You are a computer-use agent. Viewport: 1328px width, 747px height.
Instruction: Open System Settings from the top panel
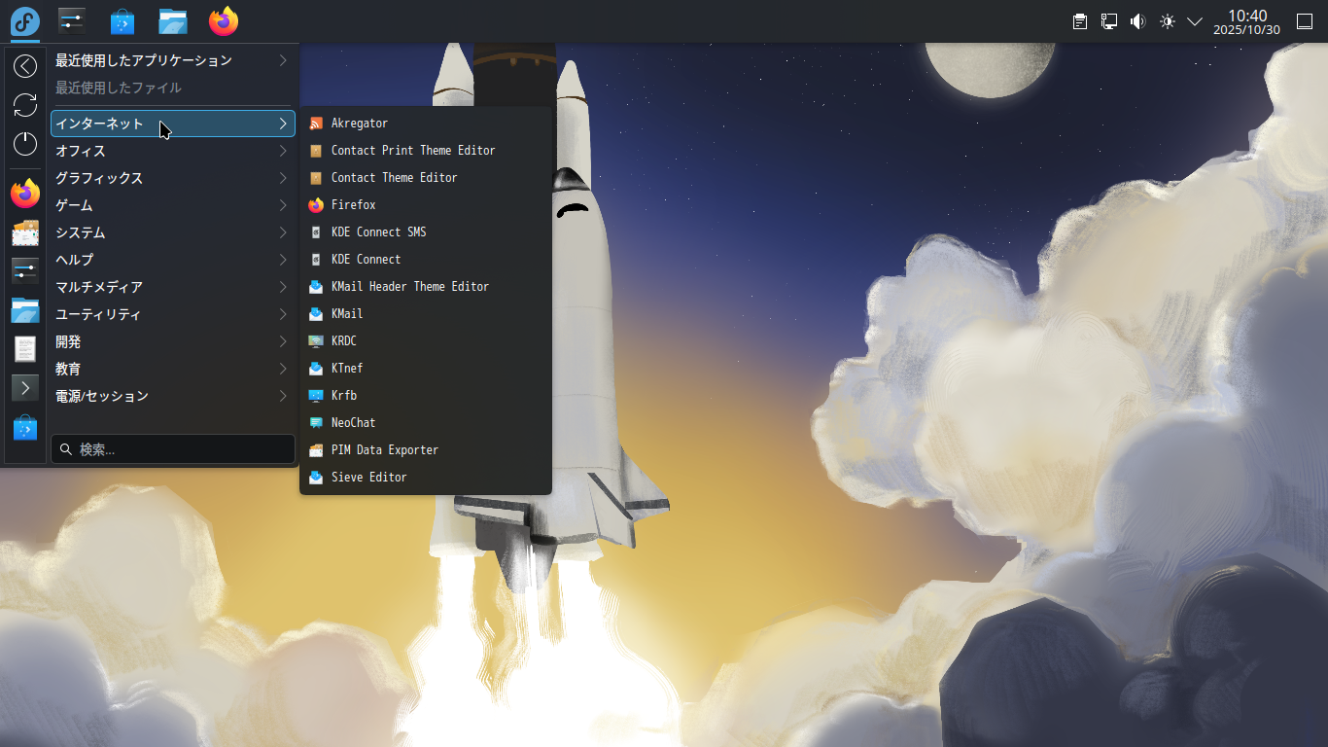(72, 21)
